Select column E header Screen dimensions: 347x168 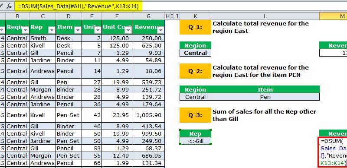click(x=92, y=16)
